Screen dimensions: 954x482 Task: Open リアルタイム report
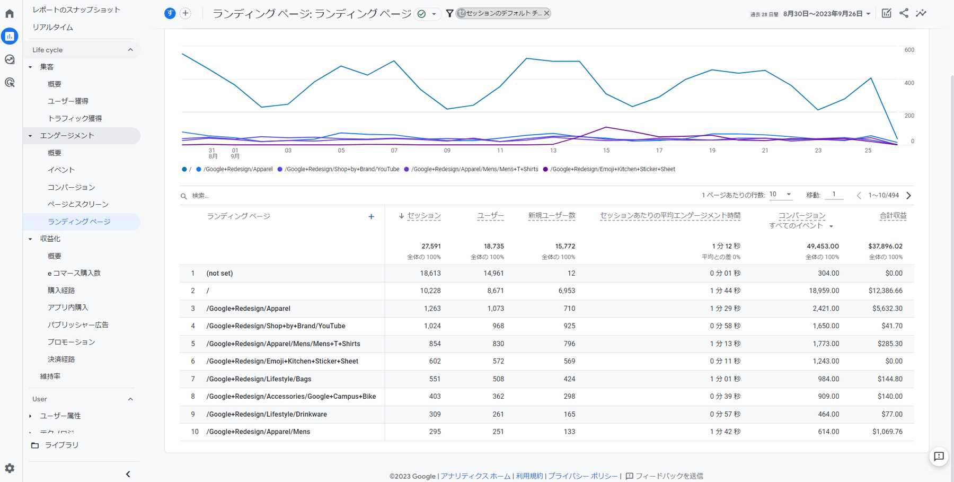pos(52,27)
